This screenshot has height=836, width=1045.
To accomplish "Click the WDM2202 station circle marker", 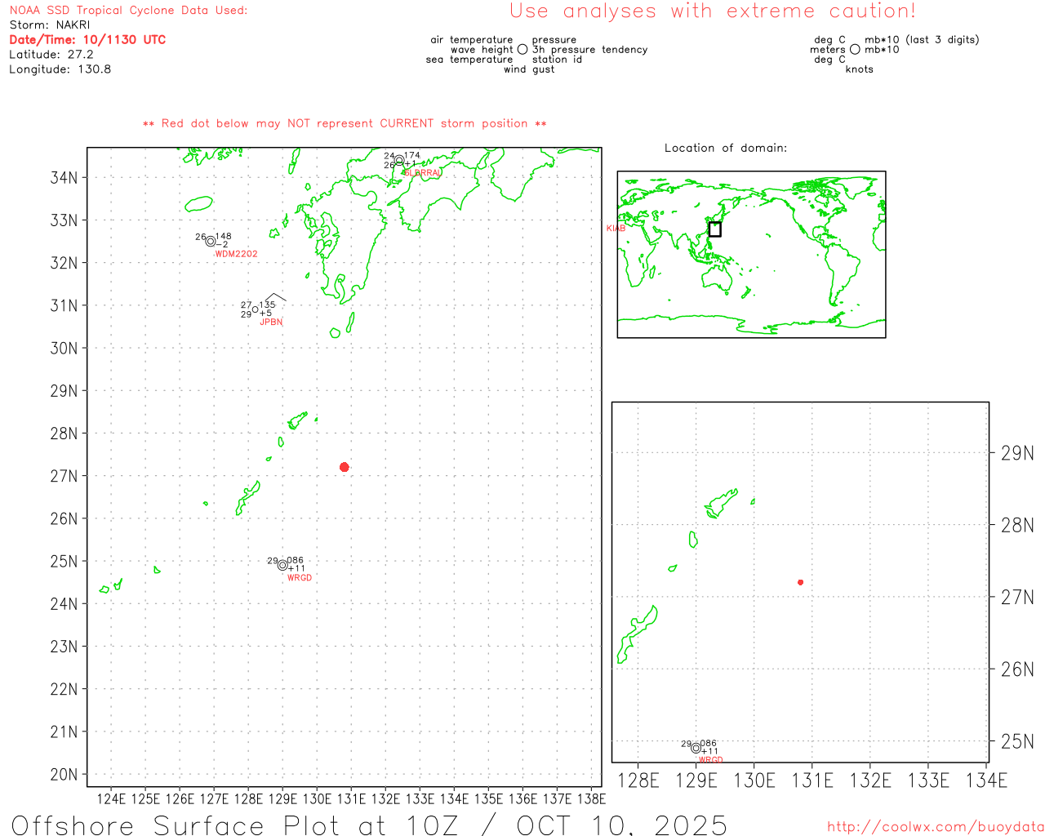I will [x=211, y=242].
